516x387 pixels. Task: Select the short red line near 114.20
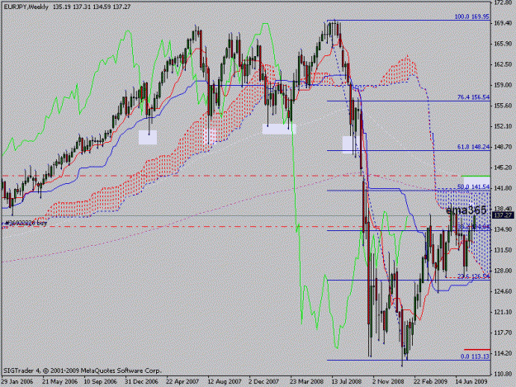(x=477, y=350)
